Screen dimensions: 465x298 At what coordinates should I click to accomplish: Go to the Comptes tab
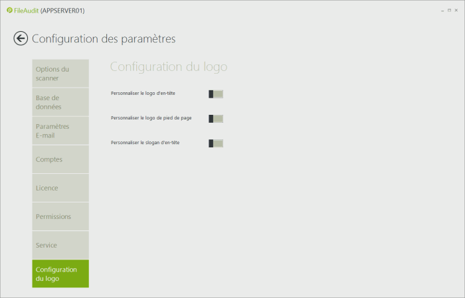[60, 159]
